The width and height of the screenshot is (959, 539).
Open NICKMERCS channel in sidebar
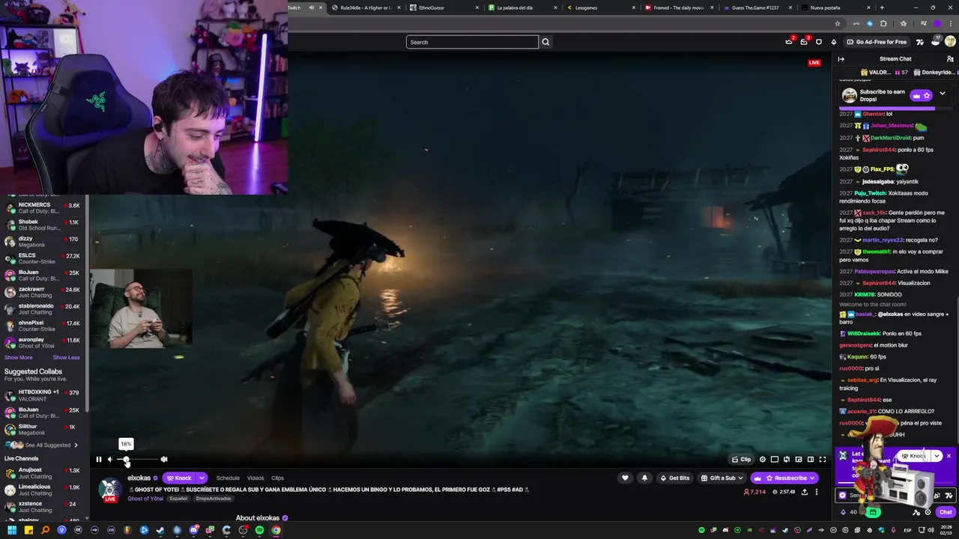click(44, 208)
